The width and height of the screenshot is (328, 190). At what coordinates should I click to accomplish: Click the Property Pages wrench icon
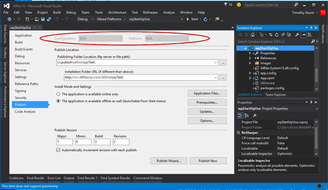[255, 115]
